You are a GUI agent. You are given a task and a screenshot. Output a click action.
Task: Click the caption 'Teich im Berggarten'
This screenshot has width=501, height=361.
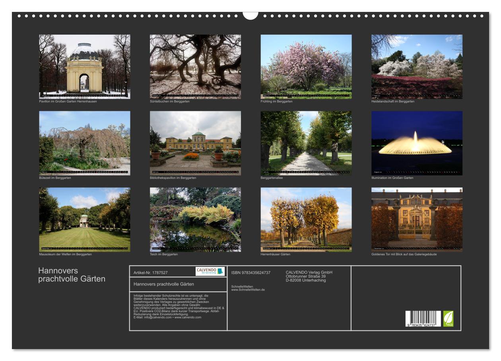pyautogui.click(x=164, y=254)
